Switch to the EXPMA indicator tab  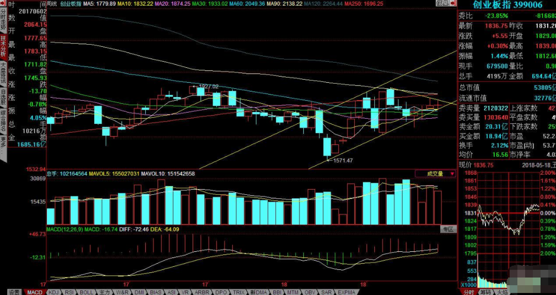pos(346,292)
